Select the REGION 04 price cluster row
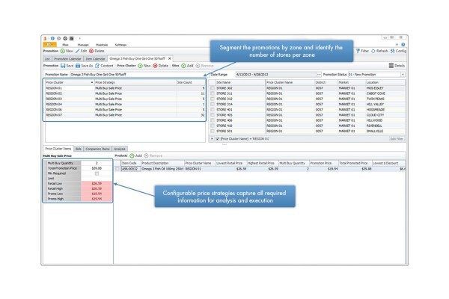449x299 pixels. 125,104
